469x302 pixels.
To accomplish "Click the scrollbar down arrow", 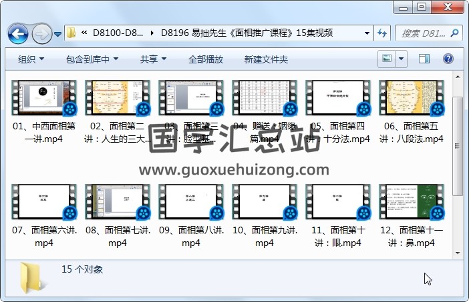I will point(458,253).
